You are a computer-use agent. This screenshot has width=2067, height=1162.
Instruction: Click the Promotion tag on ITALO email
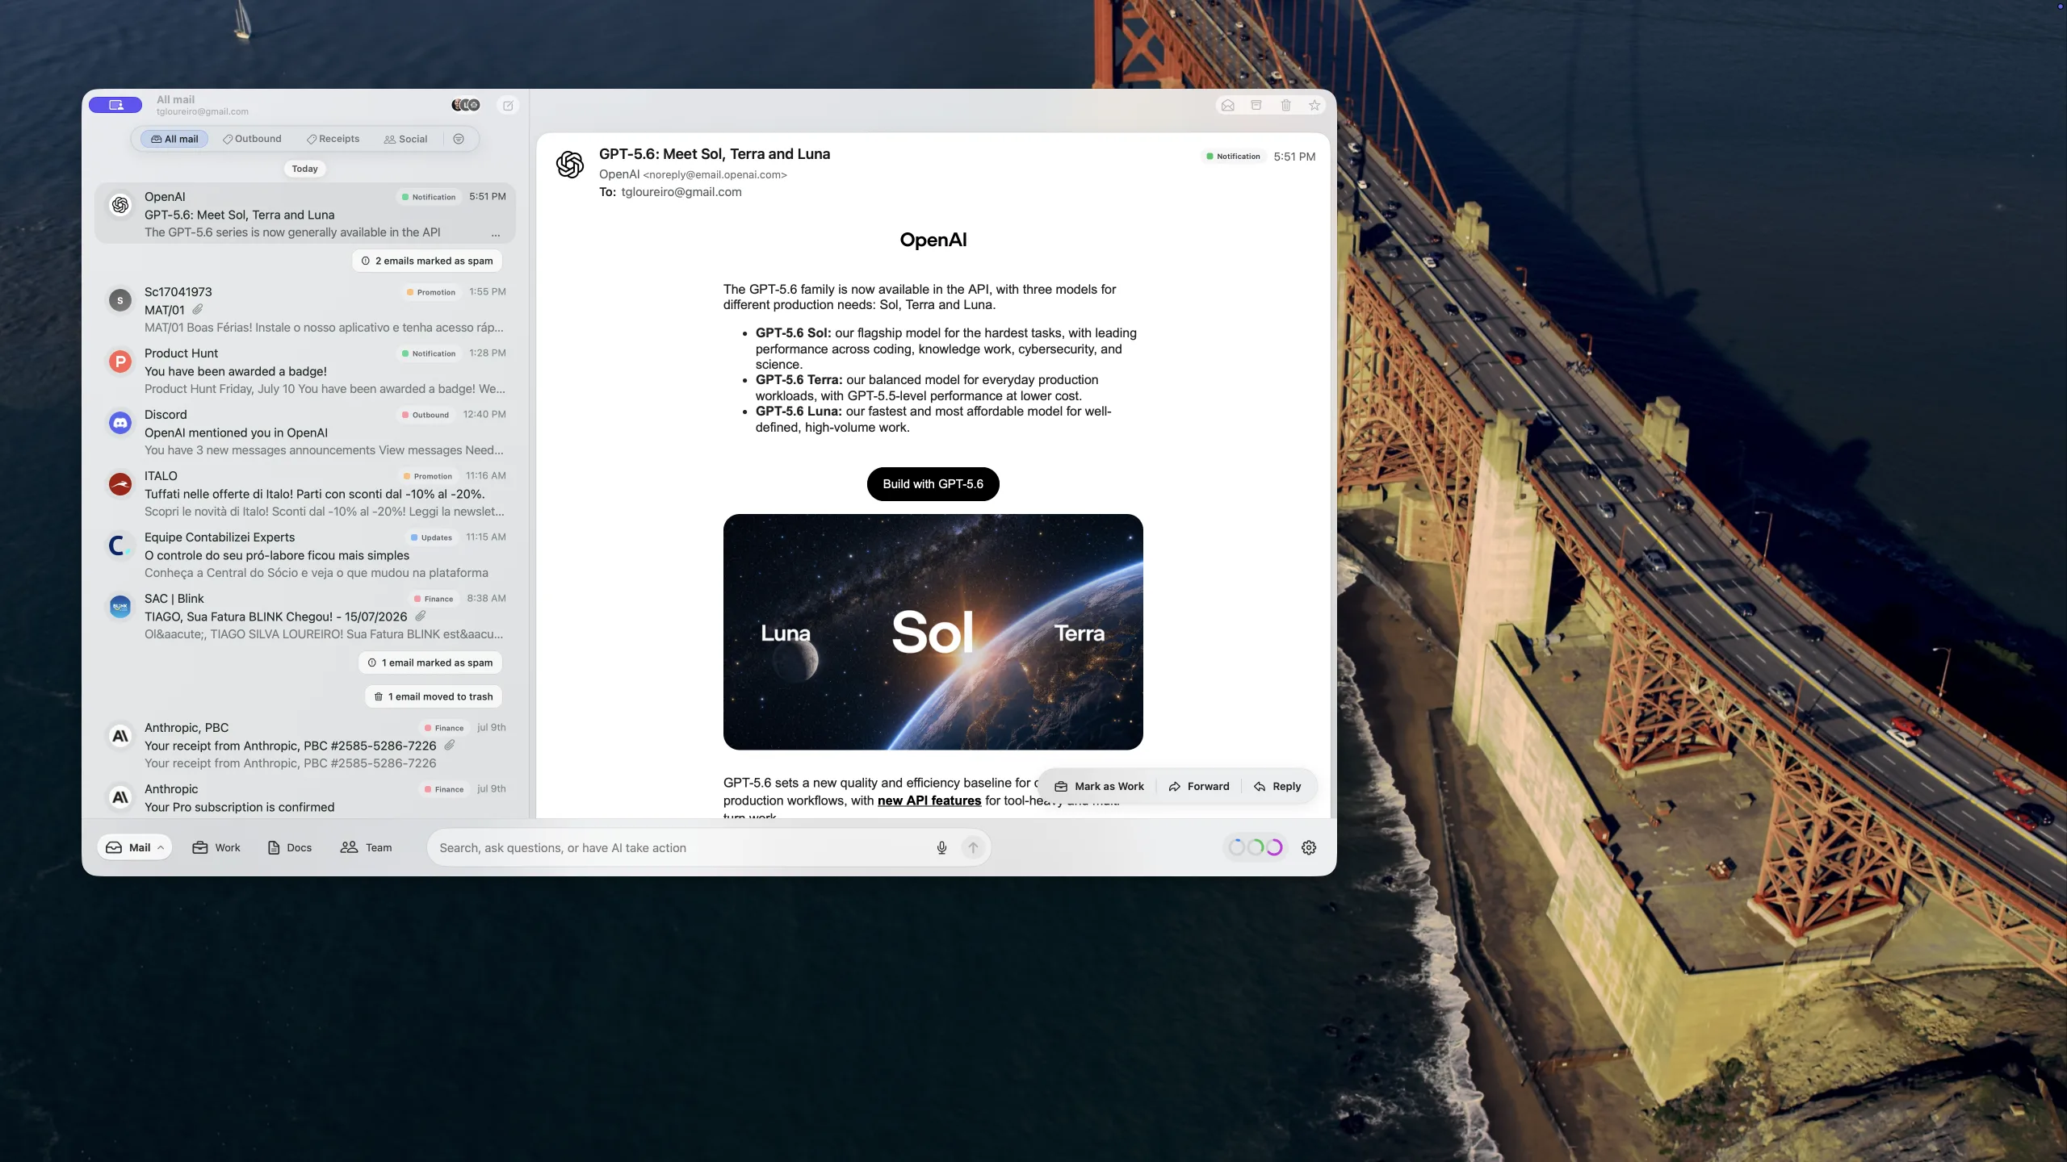[428, 476]
